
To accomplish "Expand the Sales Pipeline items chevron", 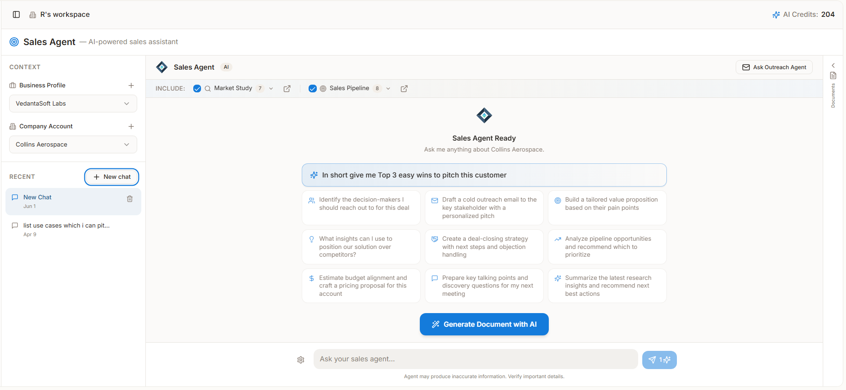I will pos(388,89).
